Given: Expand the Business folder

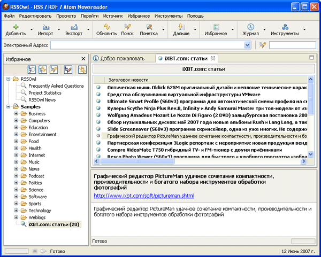Looking at the screenshot, I should tap(16, 113).
